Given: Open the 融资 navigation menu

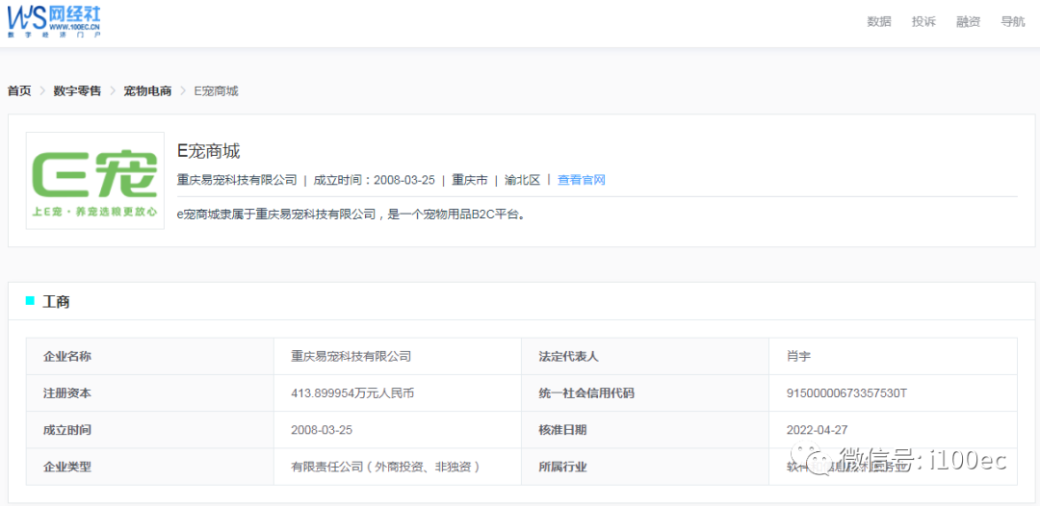Looking at the screenshot, I should click(x=968, y=21).
